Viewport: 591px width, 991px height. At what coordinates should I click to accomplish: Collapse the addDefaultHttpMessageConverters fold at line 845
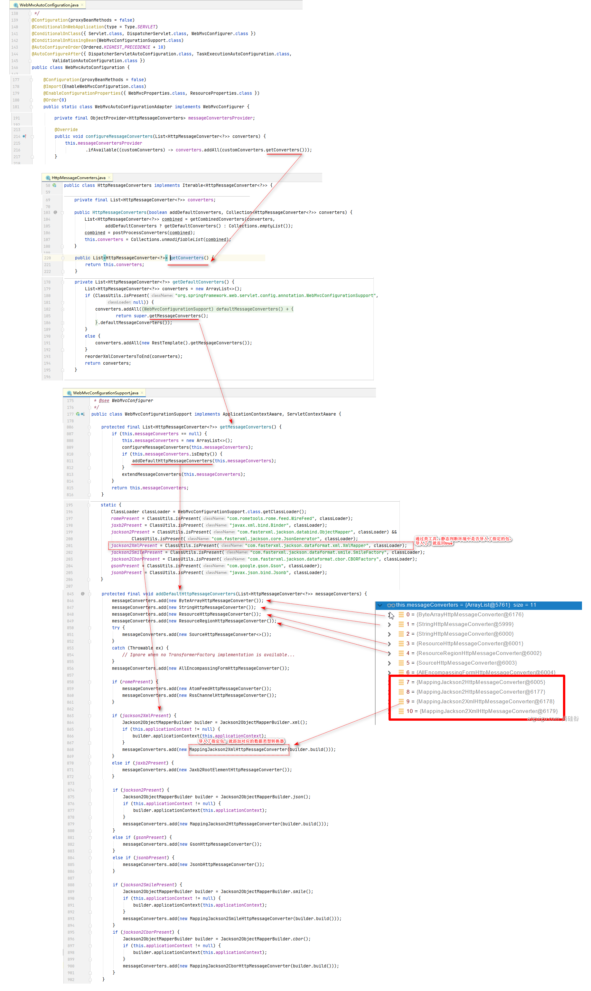[x=89, y=594]
